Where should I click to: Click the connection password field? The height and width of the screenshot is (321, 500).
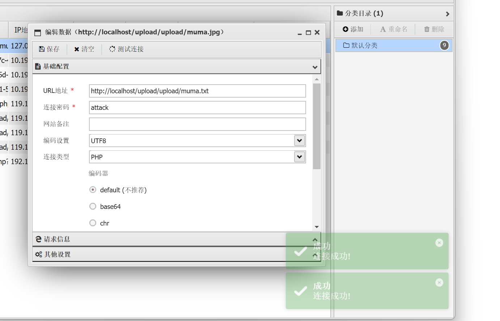197,108
